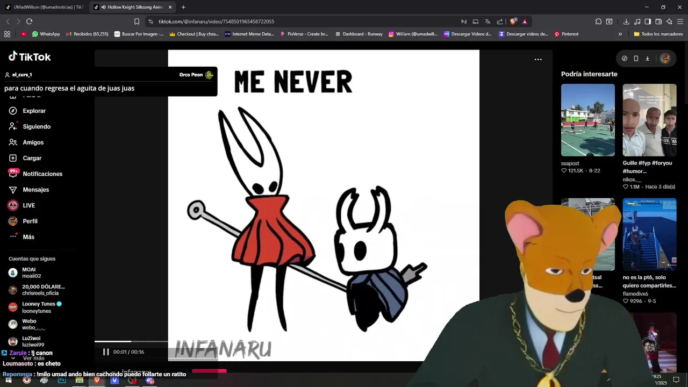This screenshot has height=387, width=688.
Task: Open the Guille #fyp recommended video thumbnail
Action: (x=649, y=120)
